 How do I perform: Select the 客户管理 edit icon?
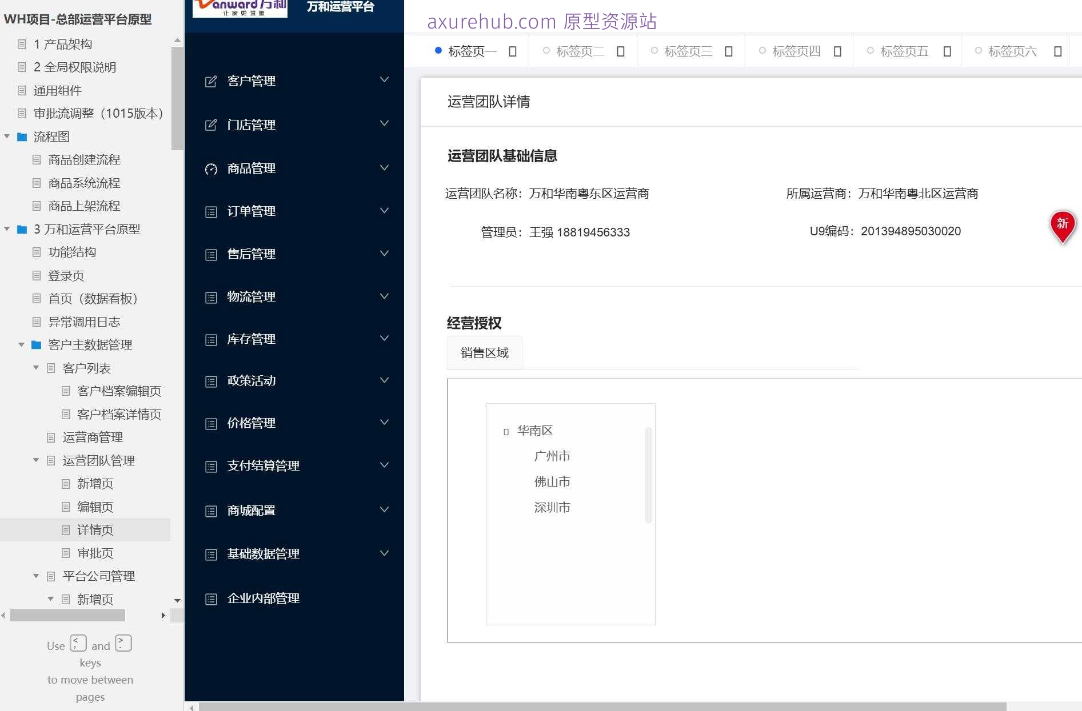pyautogui.click(x=210, y=81)
